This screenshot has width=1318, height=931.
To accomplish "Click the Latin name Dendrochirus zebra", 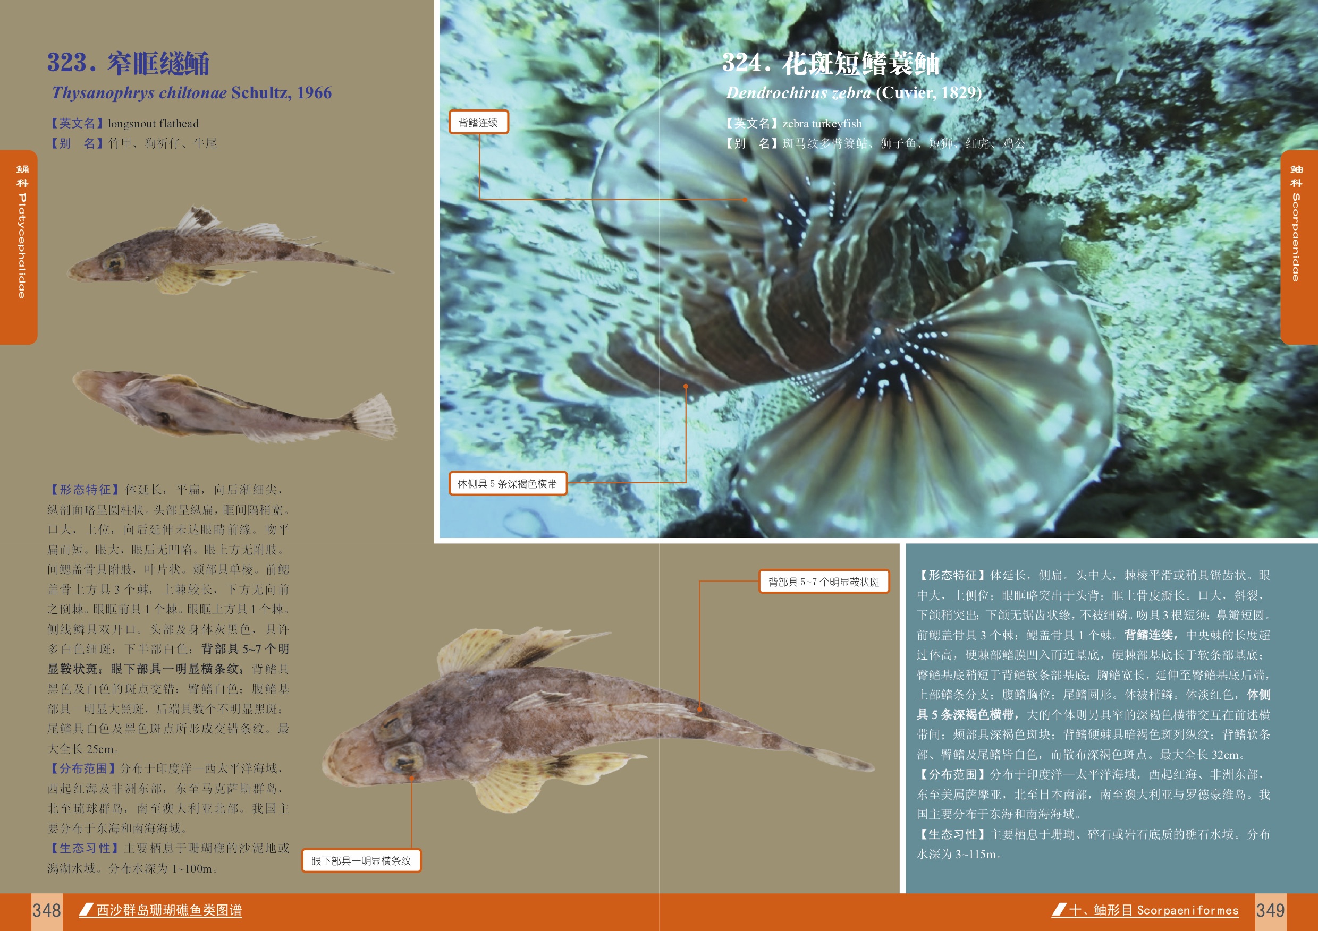I will click(798, 93).
